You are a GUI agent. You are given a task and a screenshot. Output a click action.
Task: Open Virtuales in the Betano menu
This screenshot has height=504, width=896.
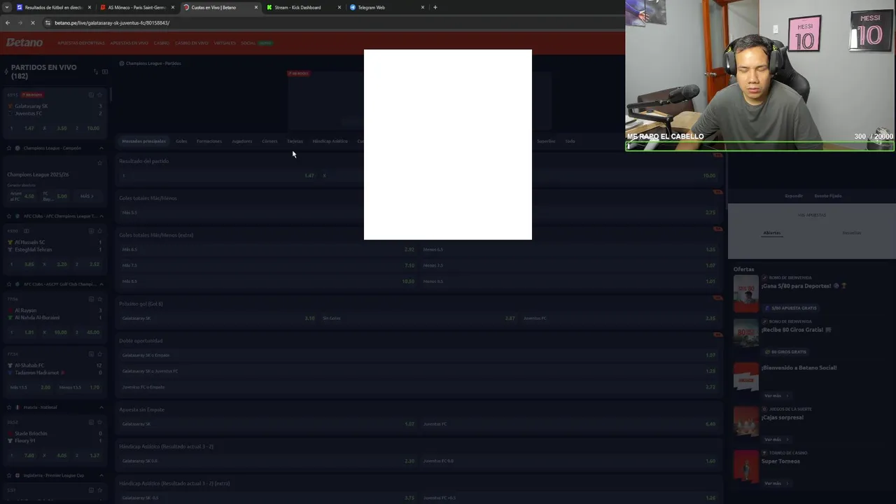pos(225,43)
